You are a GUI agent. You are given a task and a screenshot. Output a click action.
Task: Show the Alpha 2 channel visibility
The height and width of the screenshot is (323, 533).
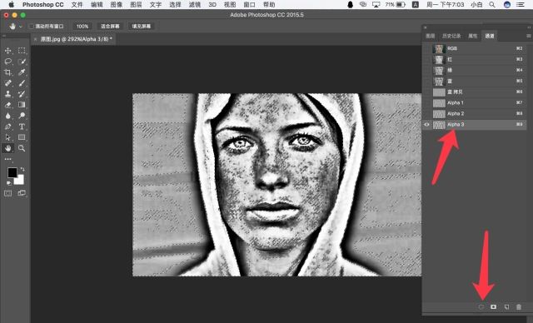[x=427, y=114]
